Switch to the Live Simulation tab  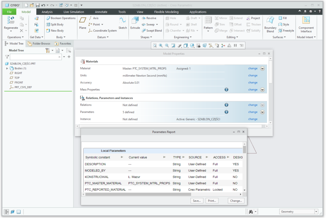point(74,12)
